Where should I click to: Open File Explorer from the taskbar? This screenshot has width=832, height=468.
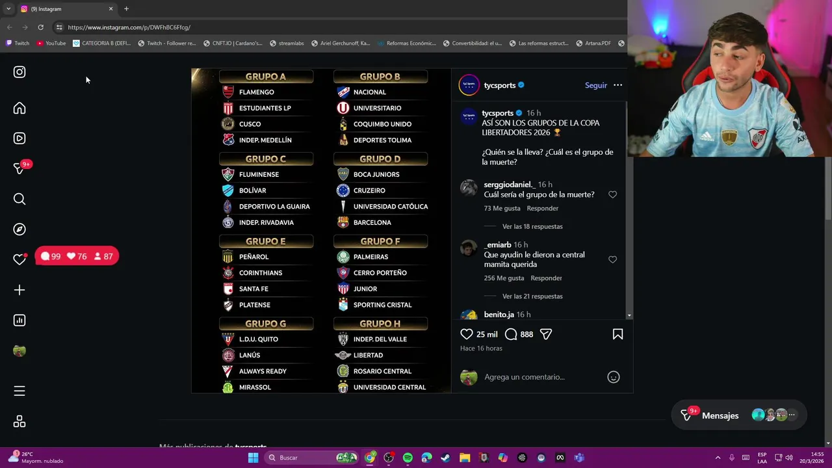[x=465, y=458]
